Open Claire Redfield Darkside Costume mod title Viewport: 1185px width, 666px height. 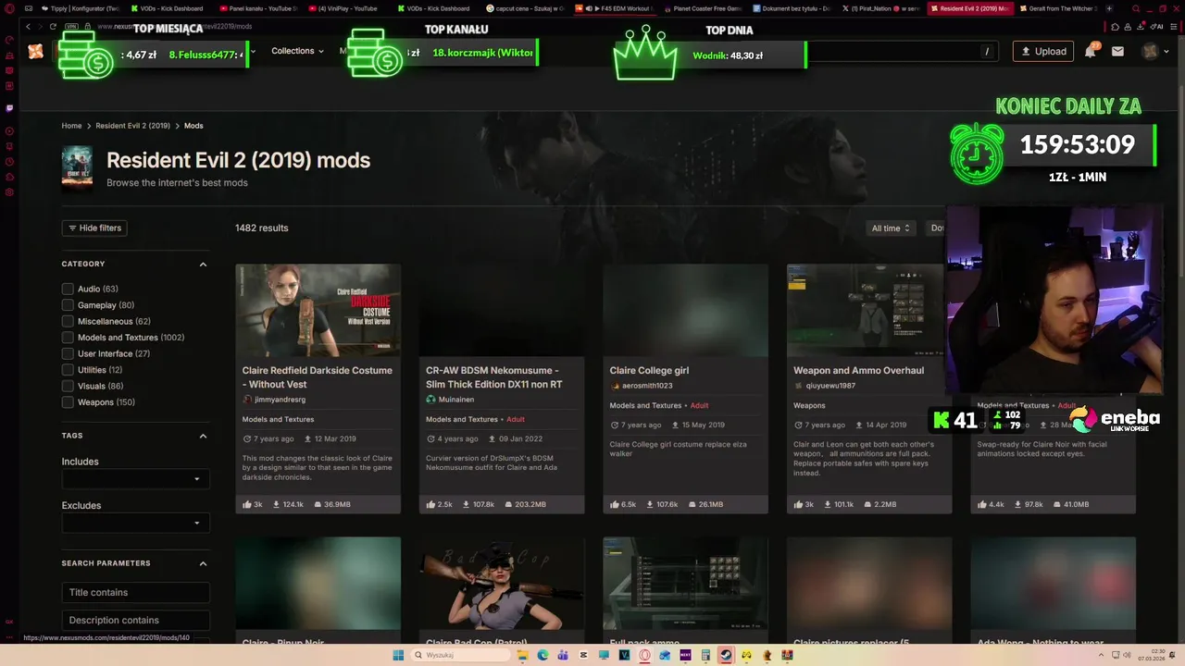point(318,377)
